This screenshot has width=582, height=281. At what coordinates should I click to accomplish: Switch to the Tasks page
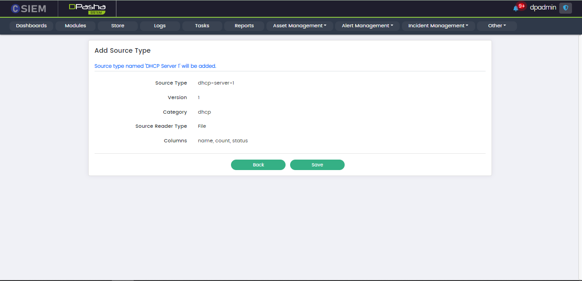202,26
